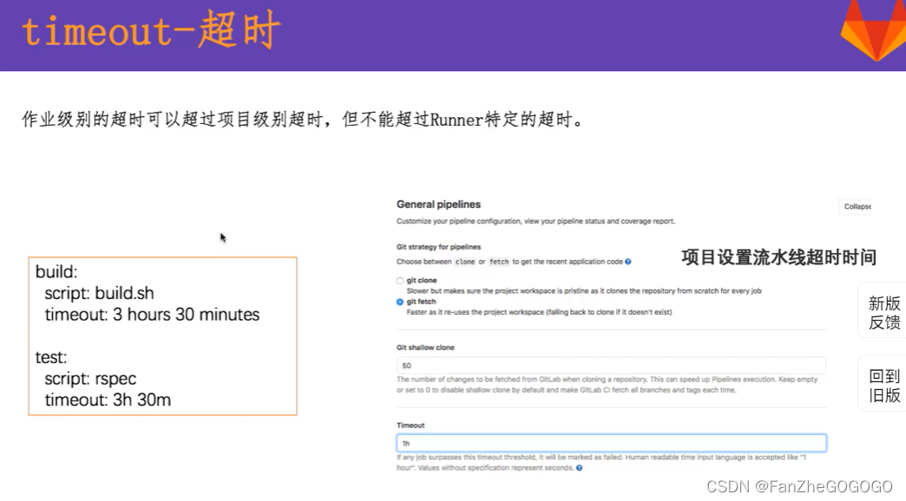Viewport: 906px width, 501px height.
Task: Click the GitLab fox logo
Action: tap(874, 30)
